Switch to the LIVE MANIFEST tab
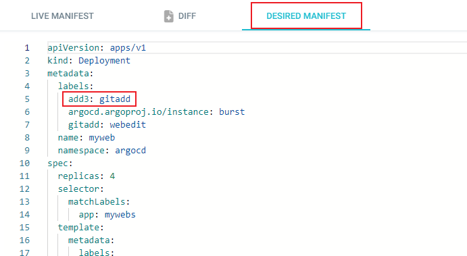 click(x=62, y=16)
